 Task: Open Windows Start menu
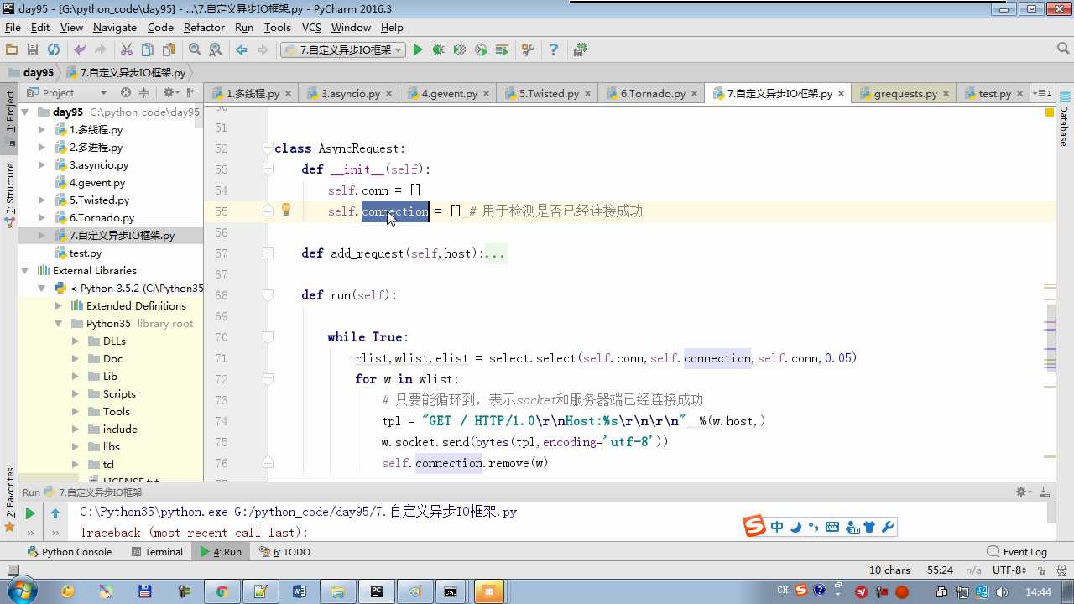click(x=20, y=591)
